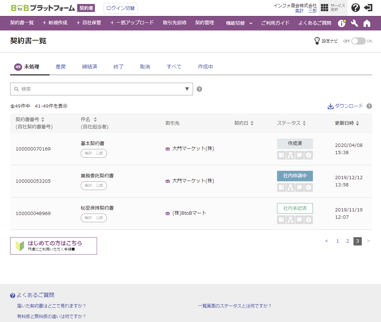Open the 機能切替 dropdown menu
381x322 pixels.
coord(239,23)
